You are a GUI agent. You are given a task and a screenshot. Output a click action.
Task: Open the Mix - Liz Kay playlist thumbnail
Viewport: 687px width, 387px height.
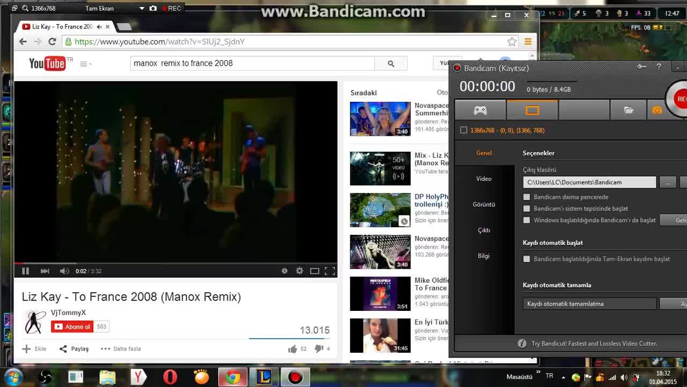[380, 168]
